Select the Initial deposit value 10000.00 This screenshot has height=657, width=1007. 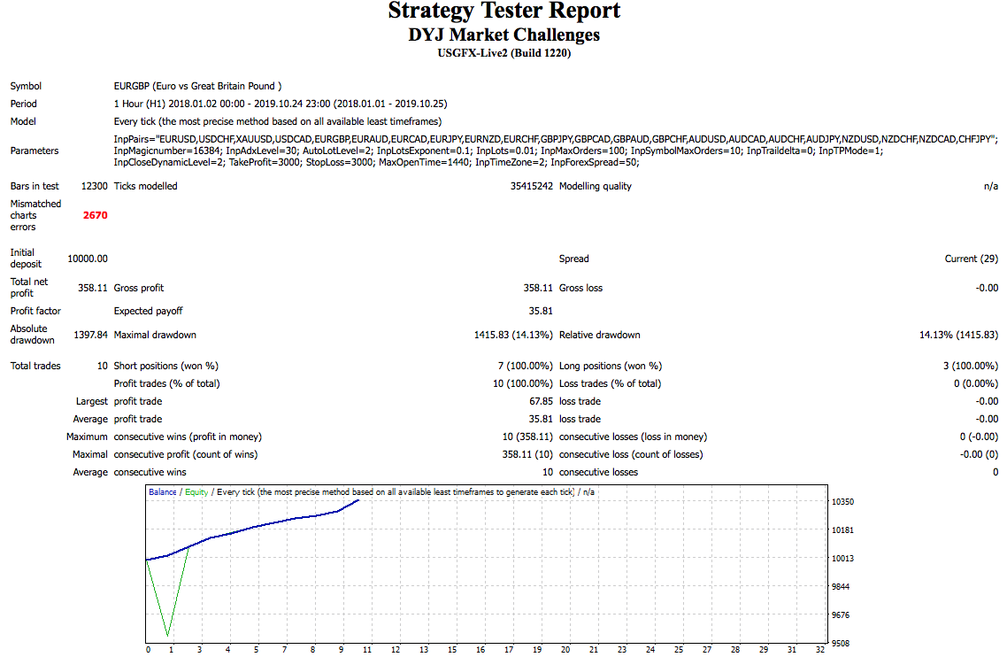(88, 259)
